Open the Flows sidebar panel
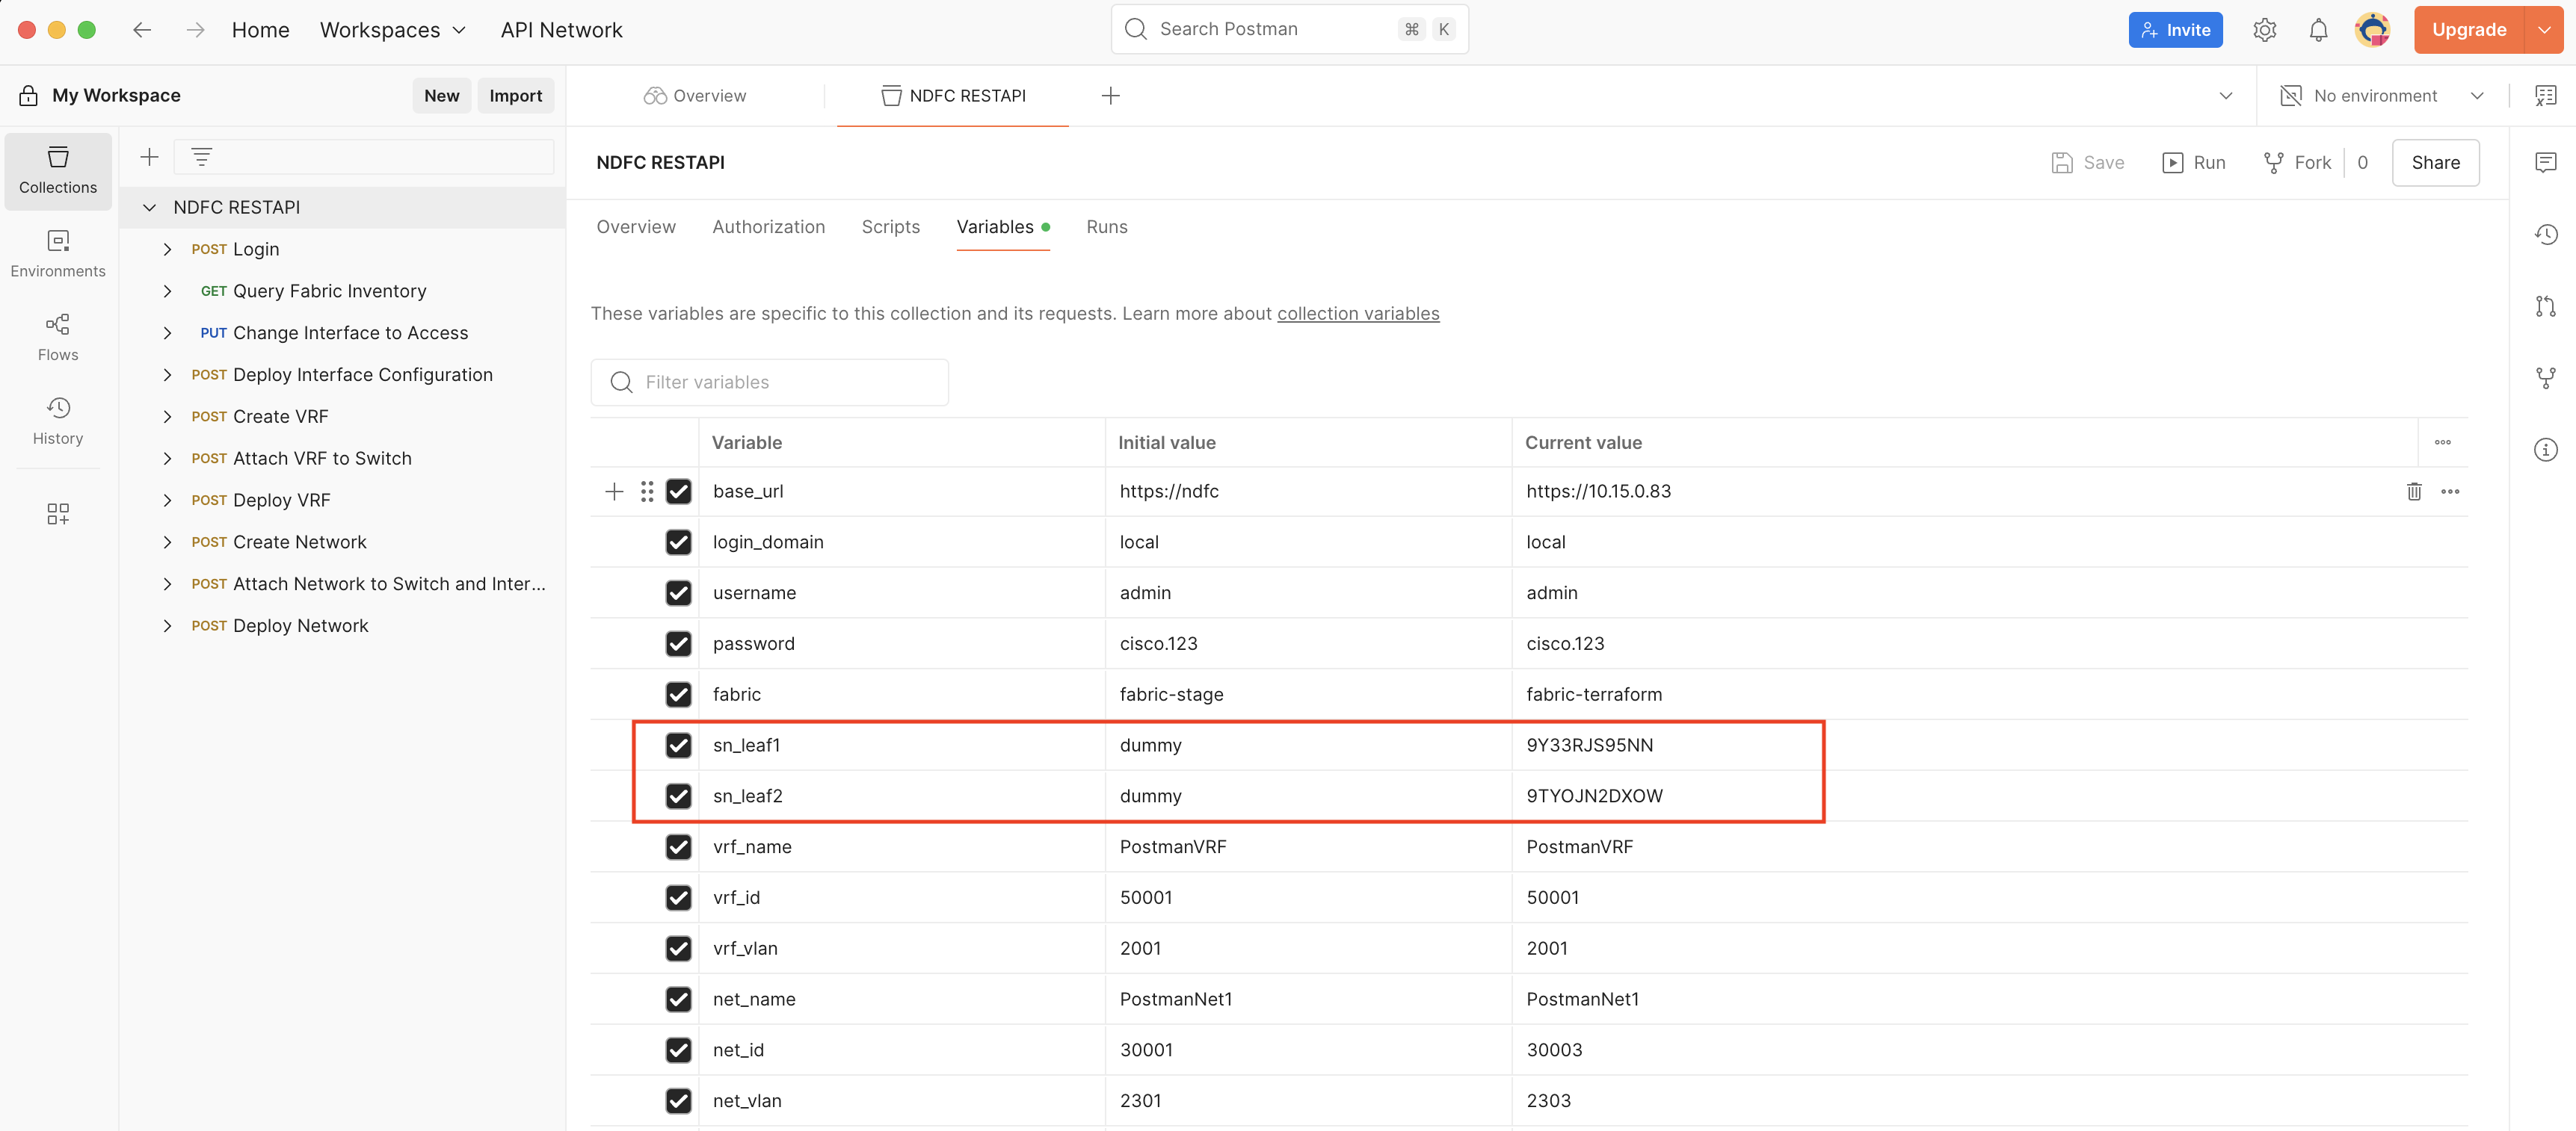This screenshot has width=2576, height=1131. click(58, 338)
